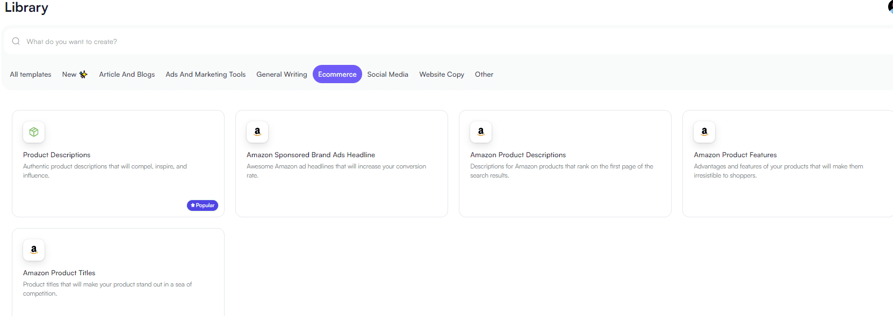The height and width of the screenshot is (316, 893).
Task: Open the Amazon Product Descriptions template title
Action: click(518, 155)
